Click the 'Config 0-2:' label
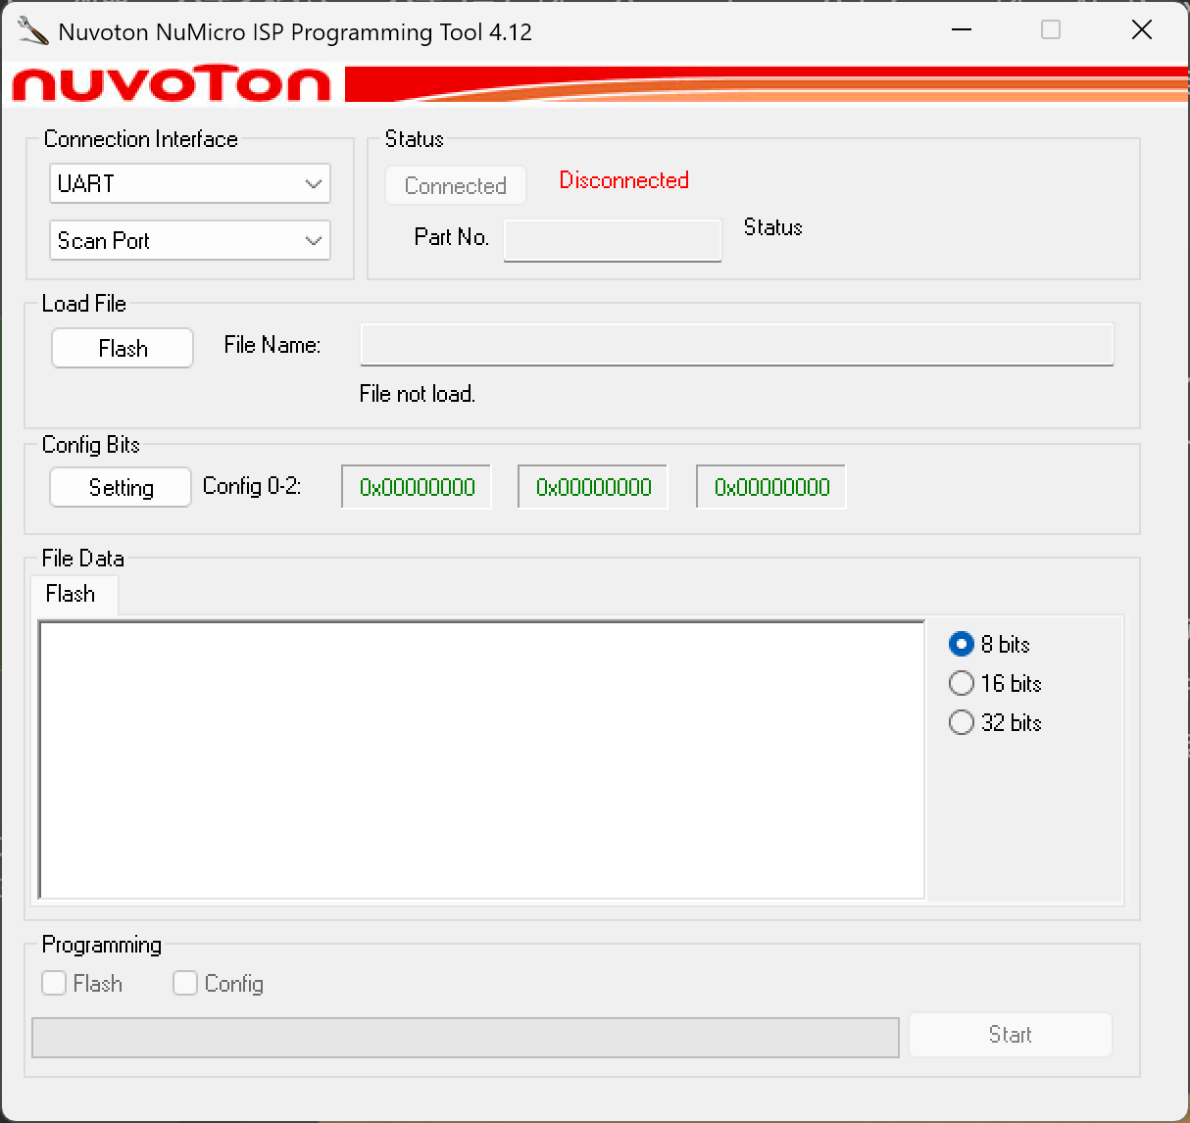This screenshot has width=1190, height=1123. pos(252,486)
